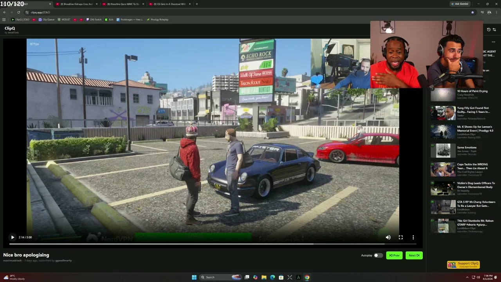Open the KICKLET bookmark
This screenshot has height=282, width=501.
tap(64, 20)
